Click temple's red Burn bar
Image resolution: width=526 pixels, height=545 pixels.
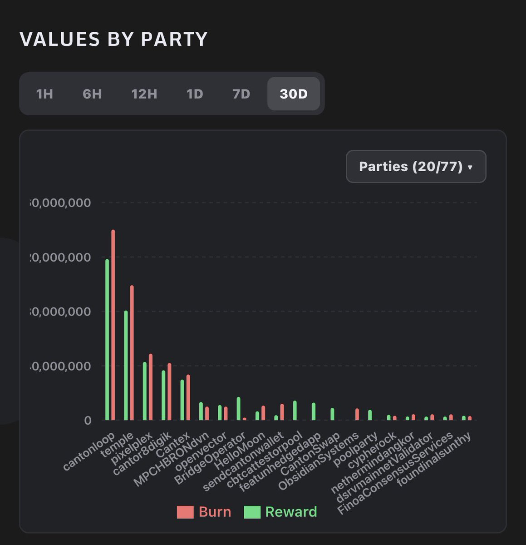(x=132, y=352)
